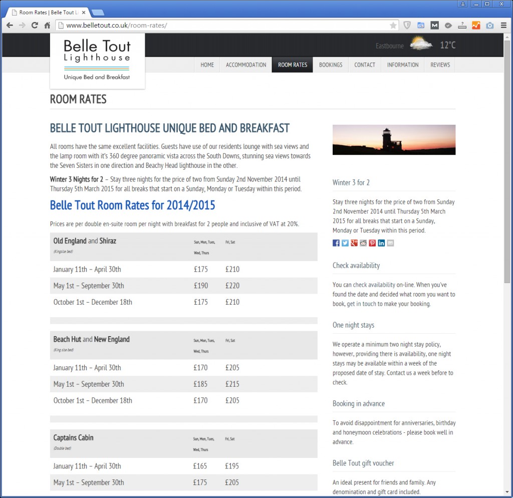Submit the page to Reddit

[363, 242]
